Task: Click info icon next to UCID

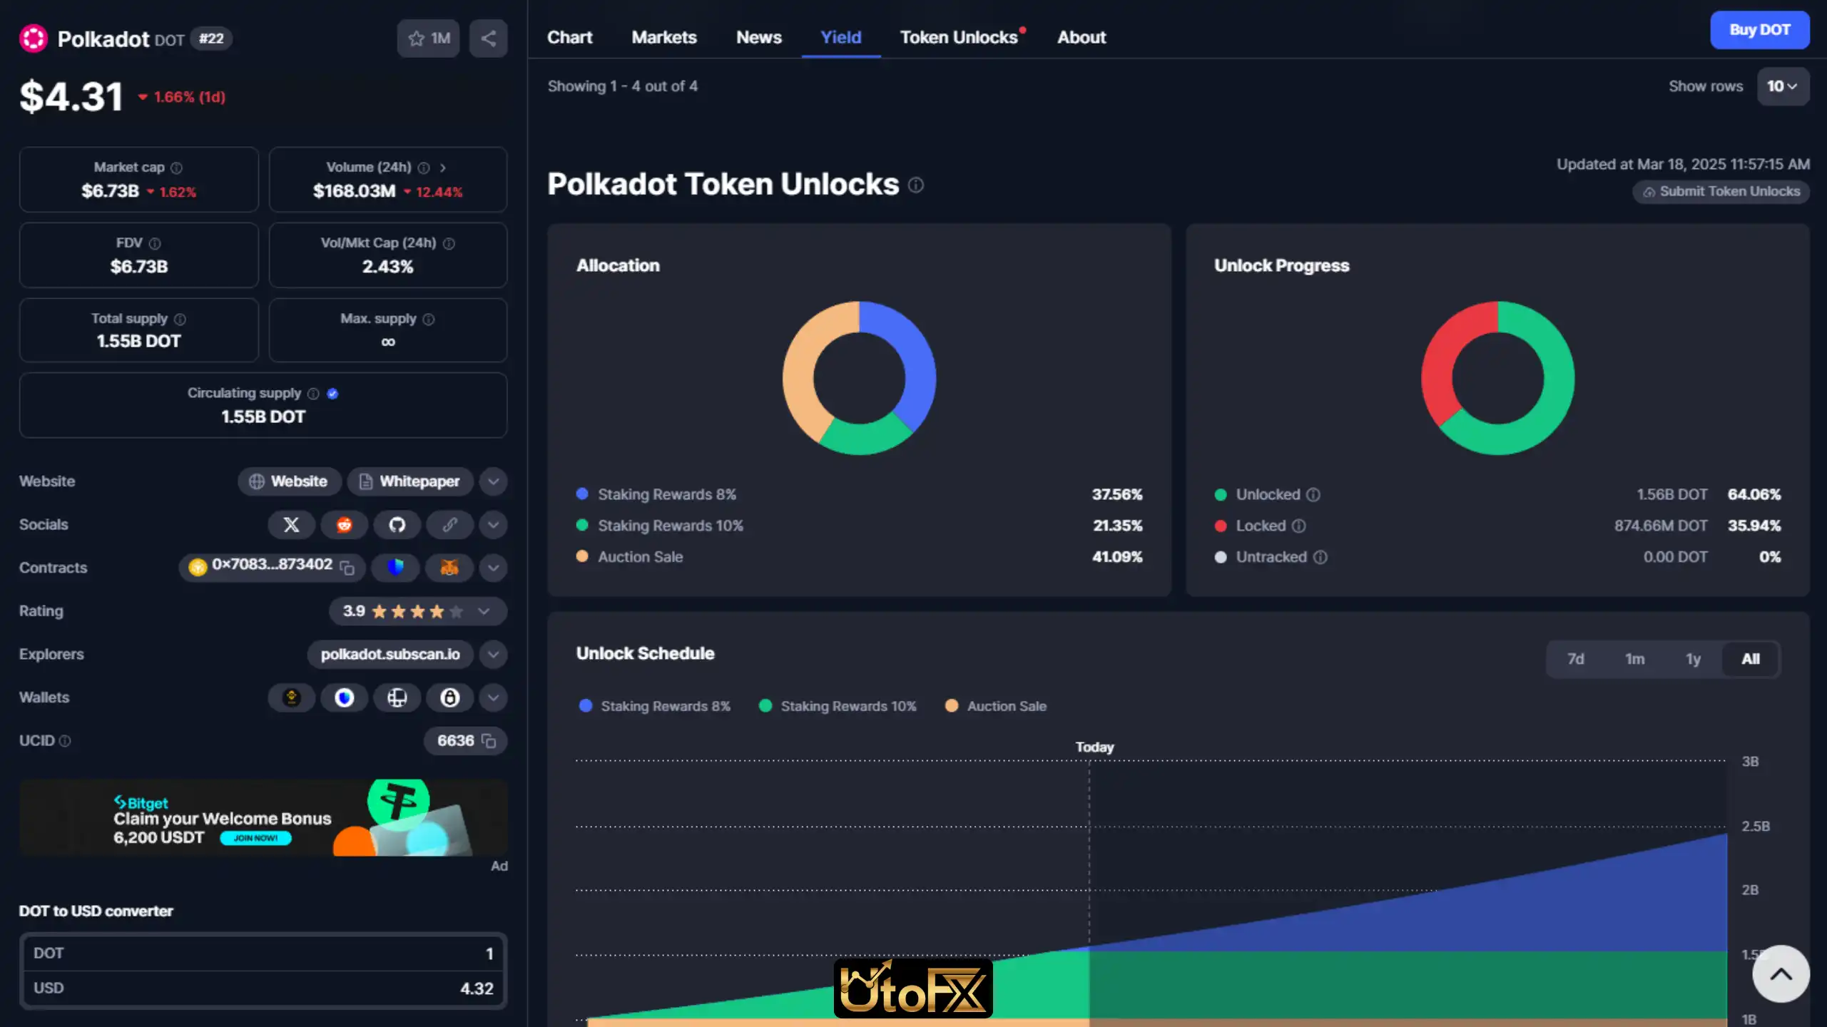Action: [x=65, y=741]
